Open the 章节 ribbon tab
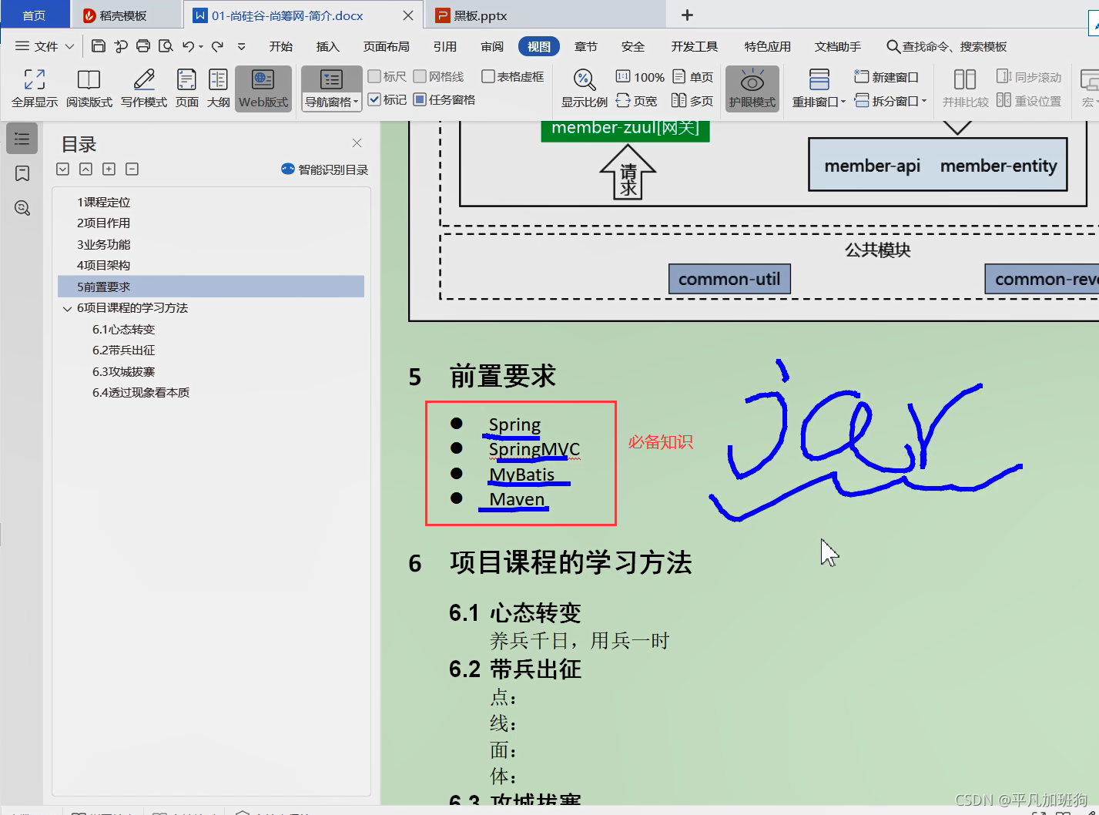Screen dimensions: 1099x815 coord(586,46)
